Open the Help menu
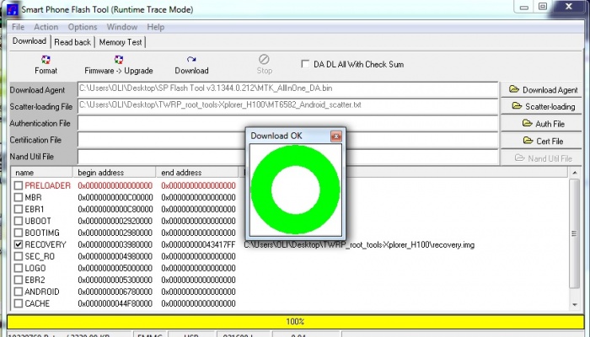 coord(155,27)
